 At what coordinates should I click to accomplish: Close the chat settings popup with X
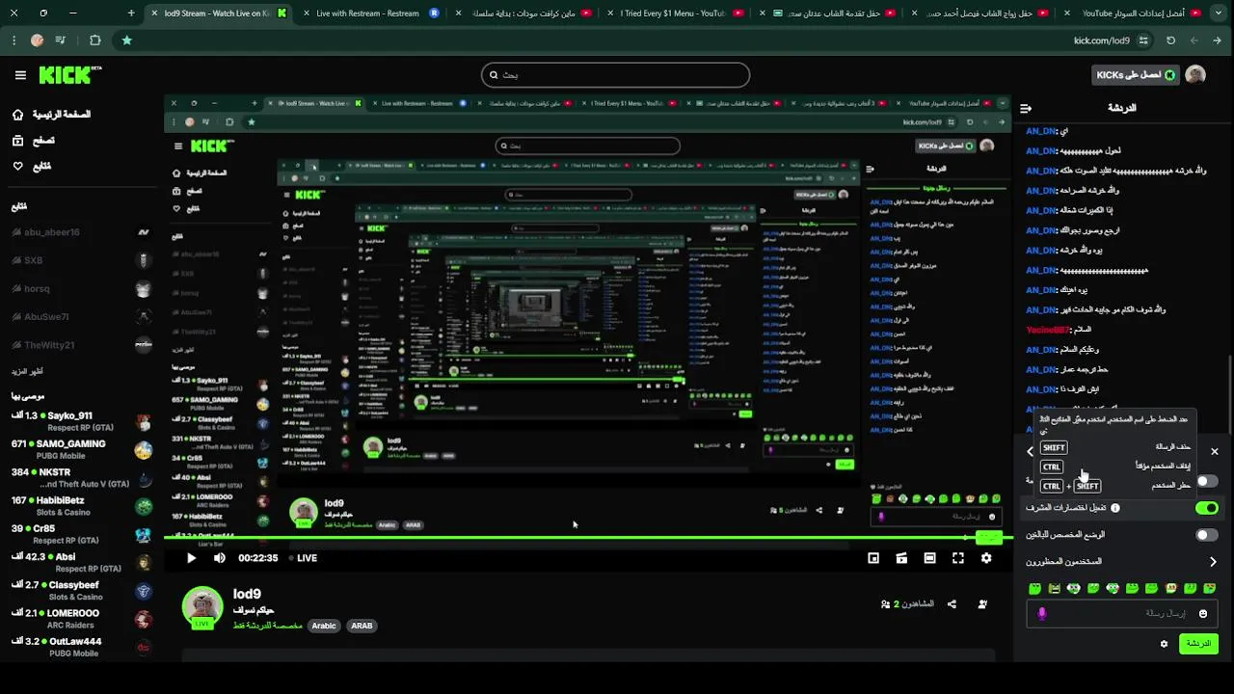(x=1215, y=451)
